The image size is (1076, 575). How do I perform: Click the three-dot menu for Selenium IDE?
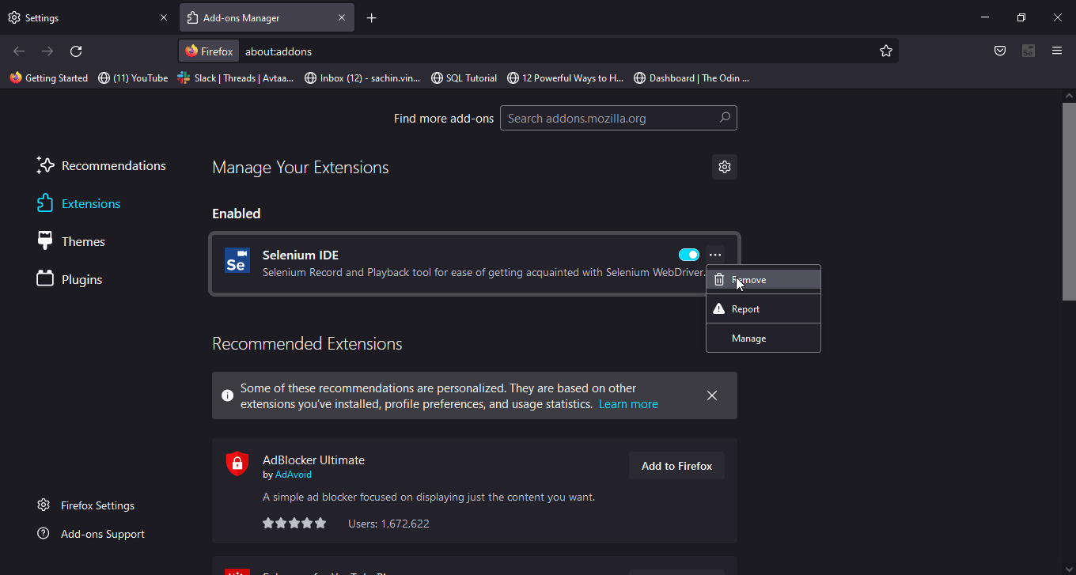pos(715,255)
